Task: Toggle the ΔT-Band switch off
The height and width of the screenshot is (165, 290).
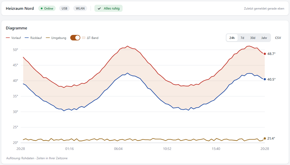Action: coord(75,38)
